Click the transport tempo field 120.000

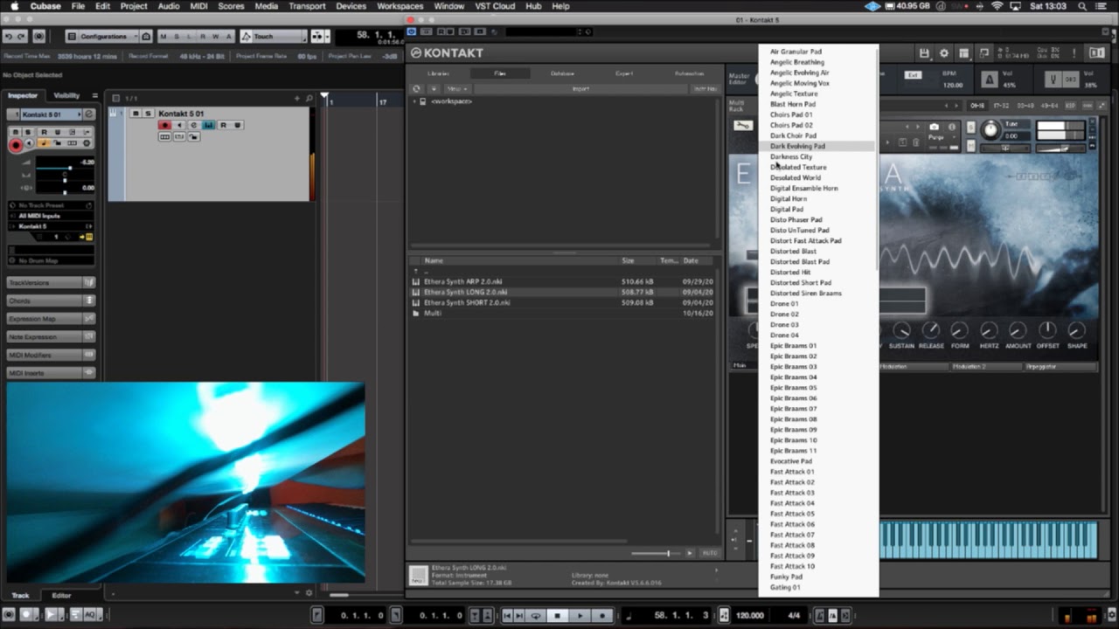pyautogui.click(x=749, y=616)
